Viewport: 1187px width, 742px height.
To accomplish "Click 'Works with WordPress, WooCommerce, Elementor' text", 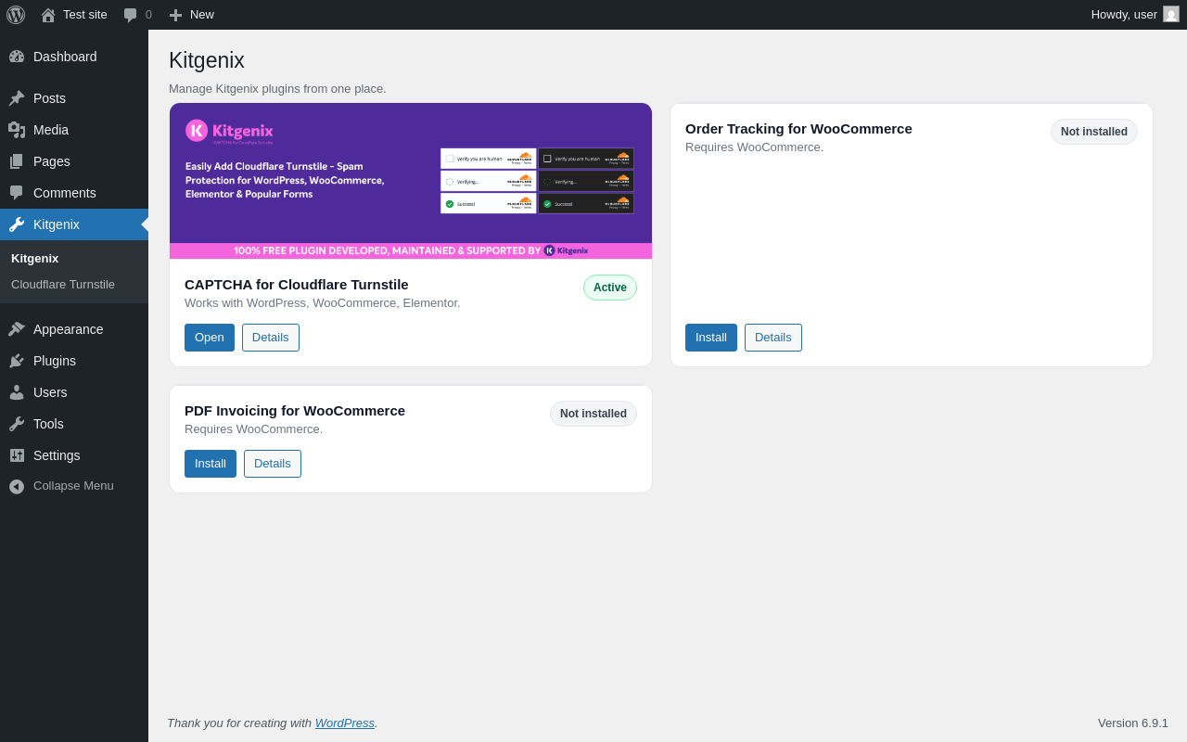I will click(x=323, y=303).
